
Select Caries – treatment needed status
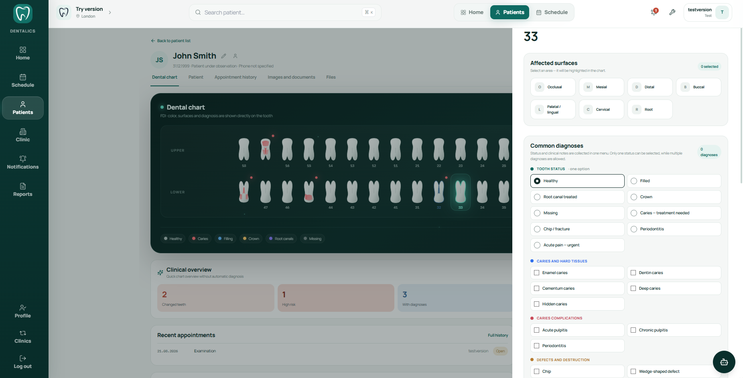tap(674, 213)
